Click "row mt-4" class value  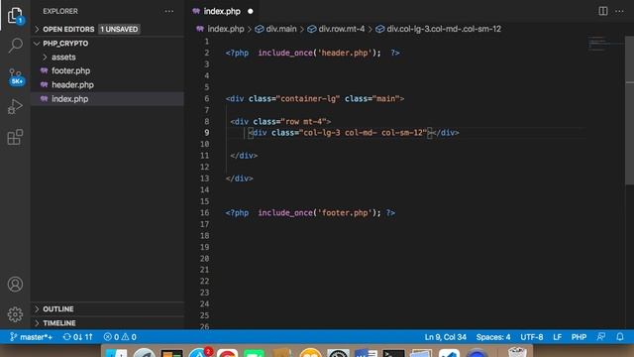pos(303,121)
